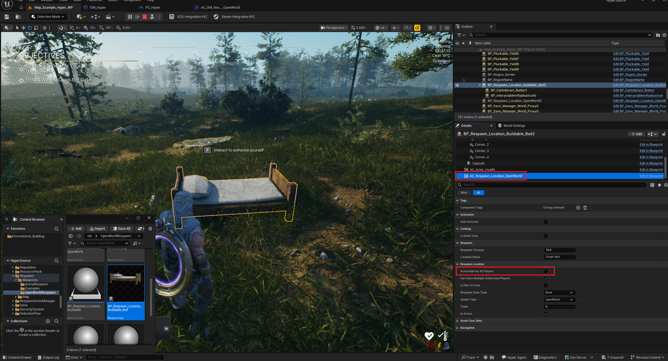Save the current level with the floppy disk icon
The width and height of the screenshot is (668, 361).
click(7, 17)
